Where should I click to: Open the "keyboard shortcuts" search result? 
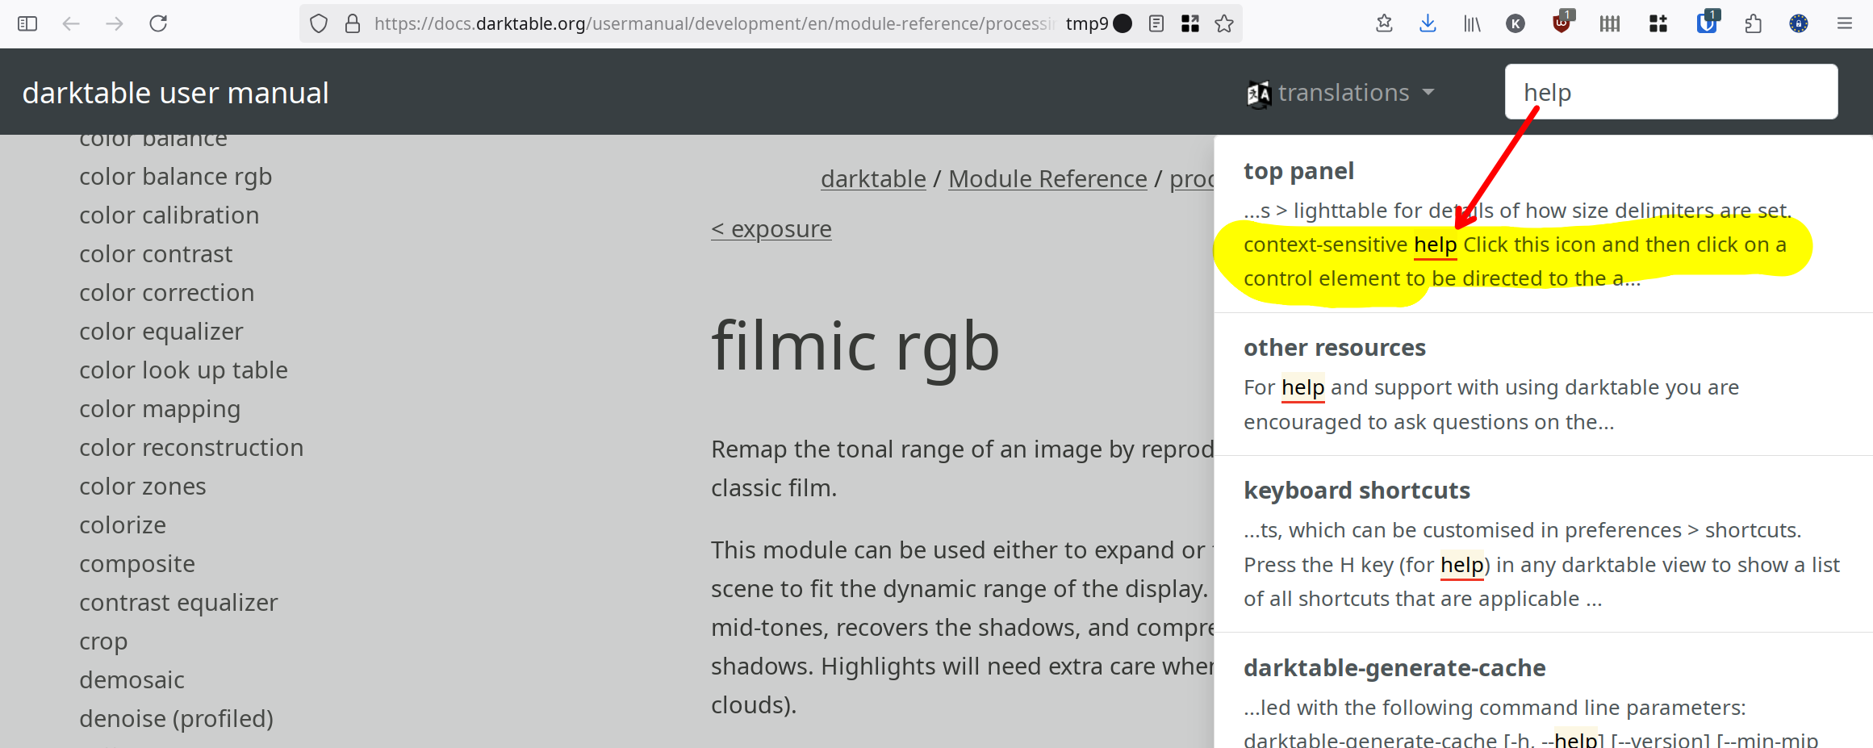coord(1357,491)
